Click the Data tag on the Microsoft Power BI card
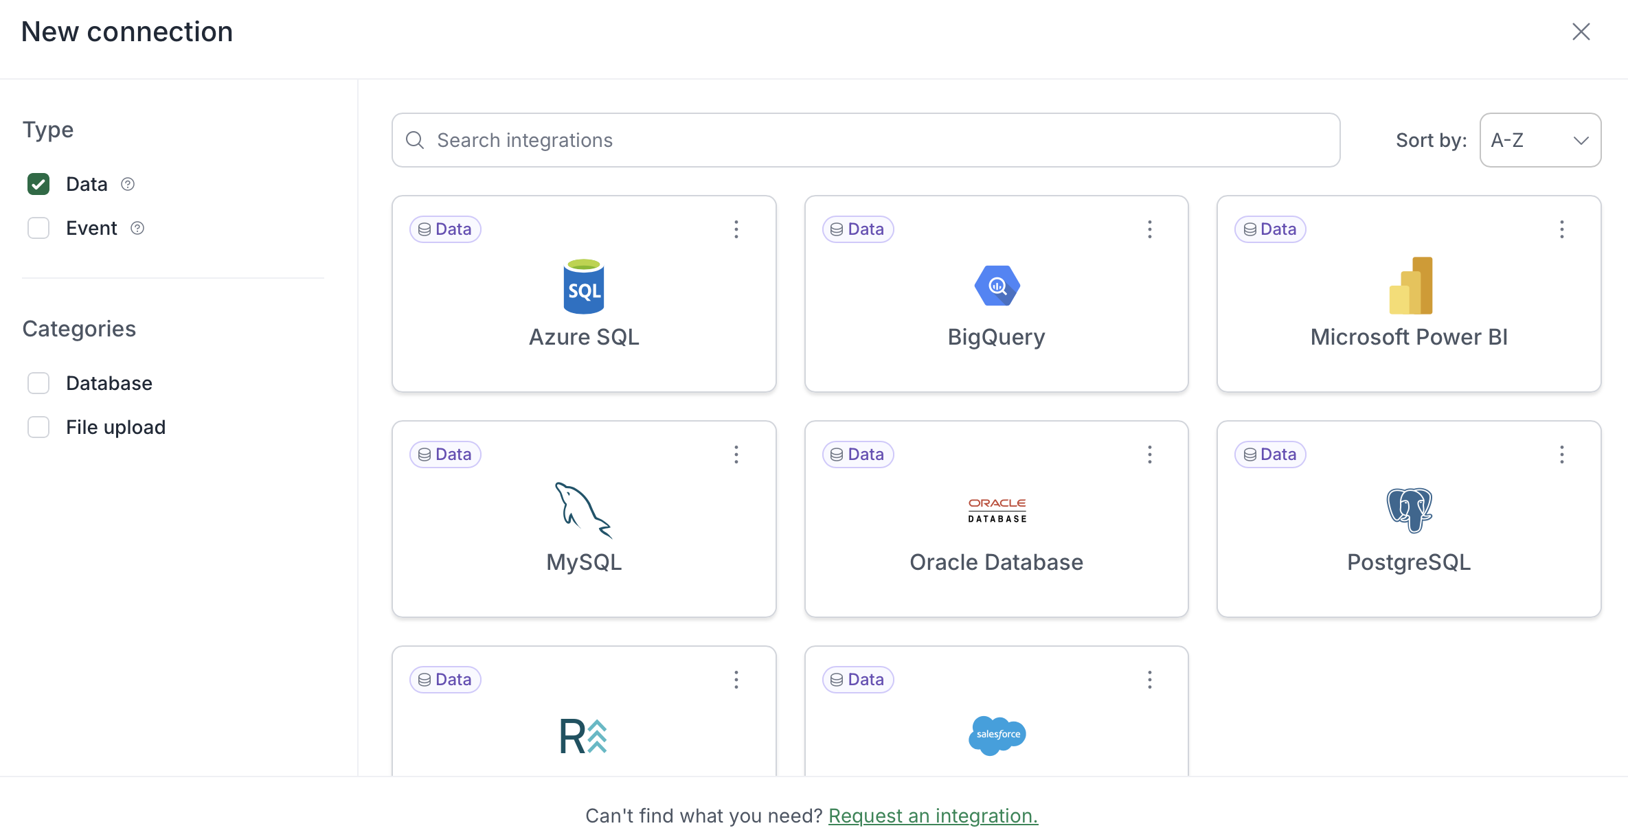 click(1270, 229)
